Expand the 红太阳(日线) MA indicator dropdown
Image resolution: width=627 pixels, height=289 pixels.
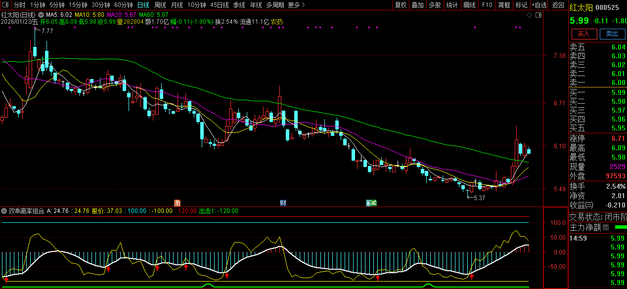41,15
